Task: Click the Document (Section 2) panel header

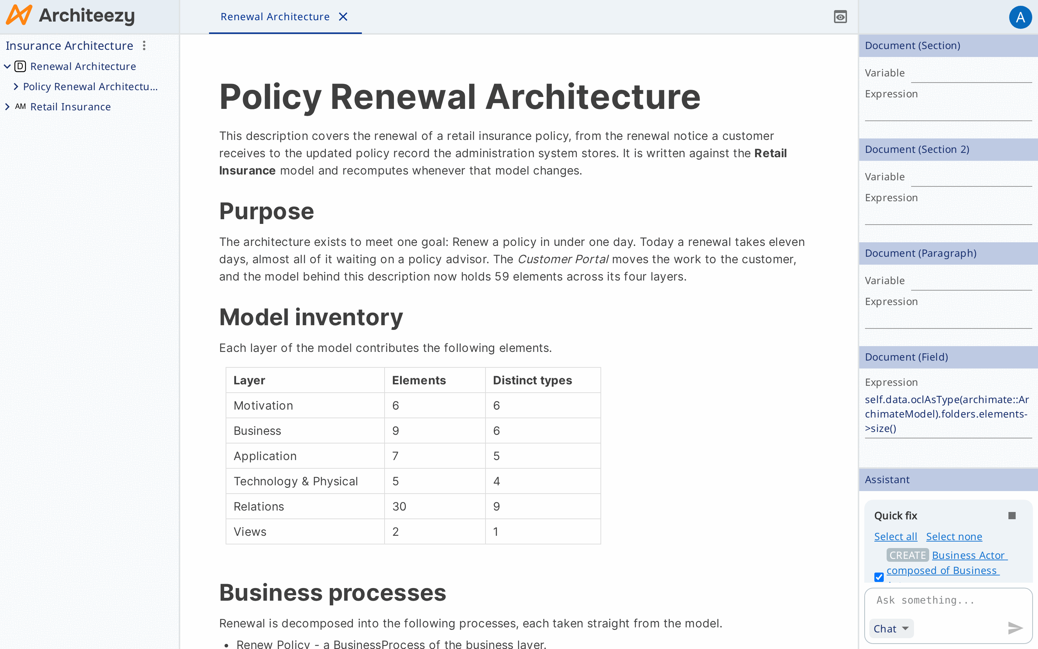Action: pyautogui.click(x=948, y=149)
